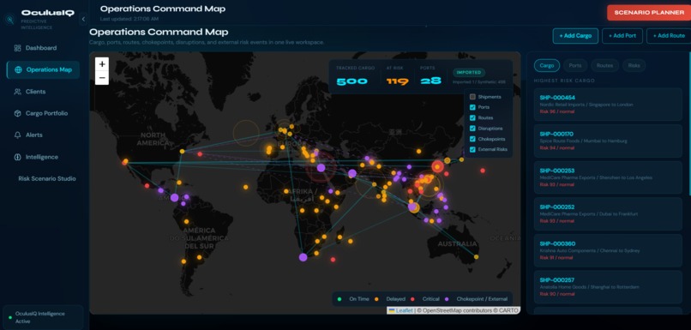Enable the Shipments layer checkbox
Image resolution: width=691 pixels, height=330 pixels.
point(472,97)
